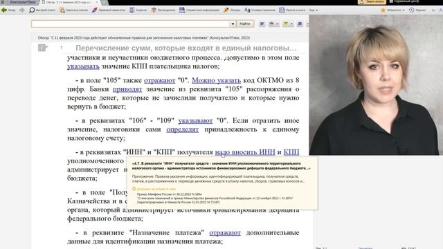This screenshot has height=249, width=443.
Task: Expand the print options arrow
Action: coord(278,24)
